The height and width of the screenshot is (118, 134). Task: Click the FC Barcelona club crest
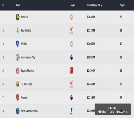(18, 84)
